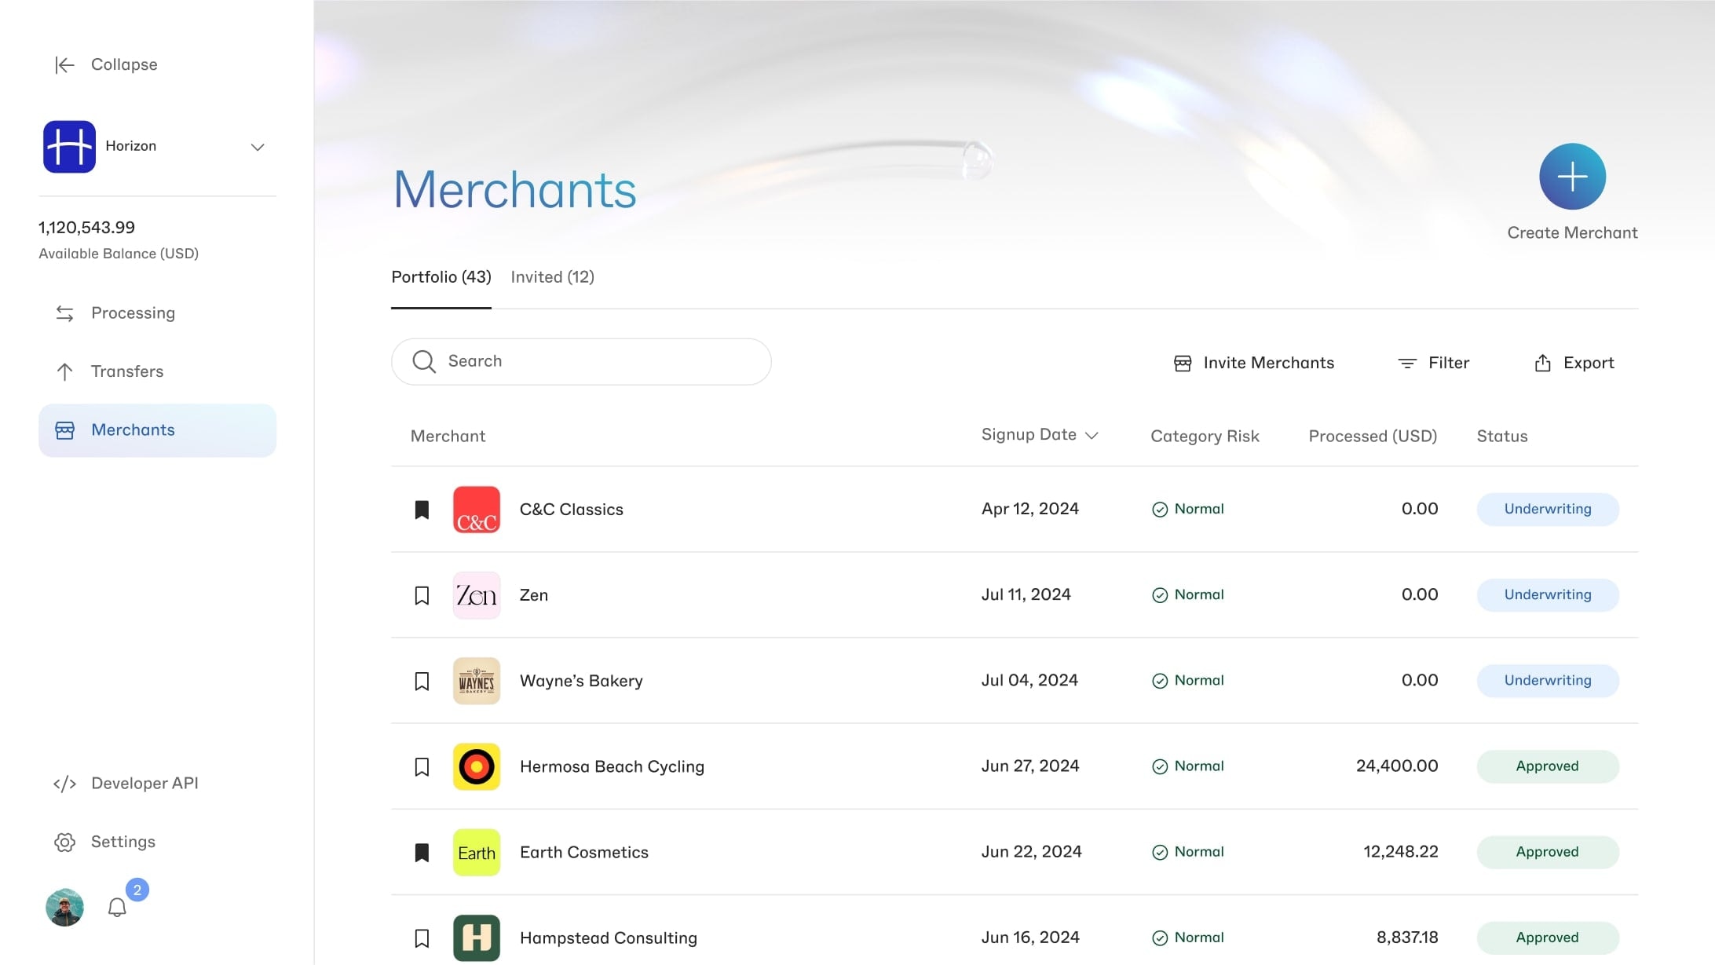Click the Earth Cosmetics logo
The height and width of the screenshot is (965, 1715).
pos(477,852)
